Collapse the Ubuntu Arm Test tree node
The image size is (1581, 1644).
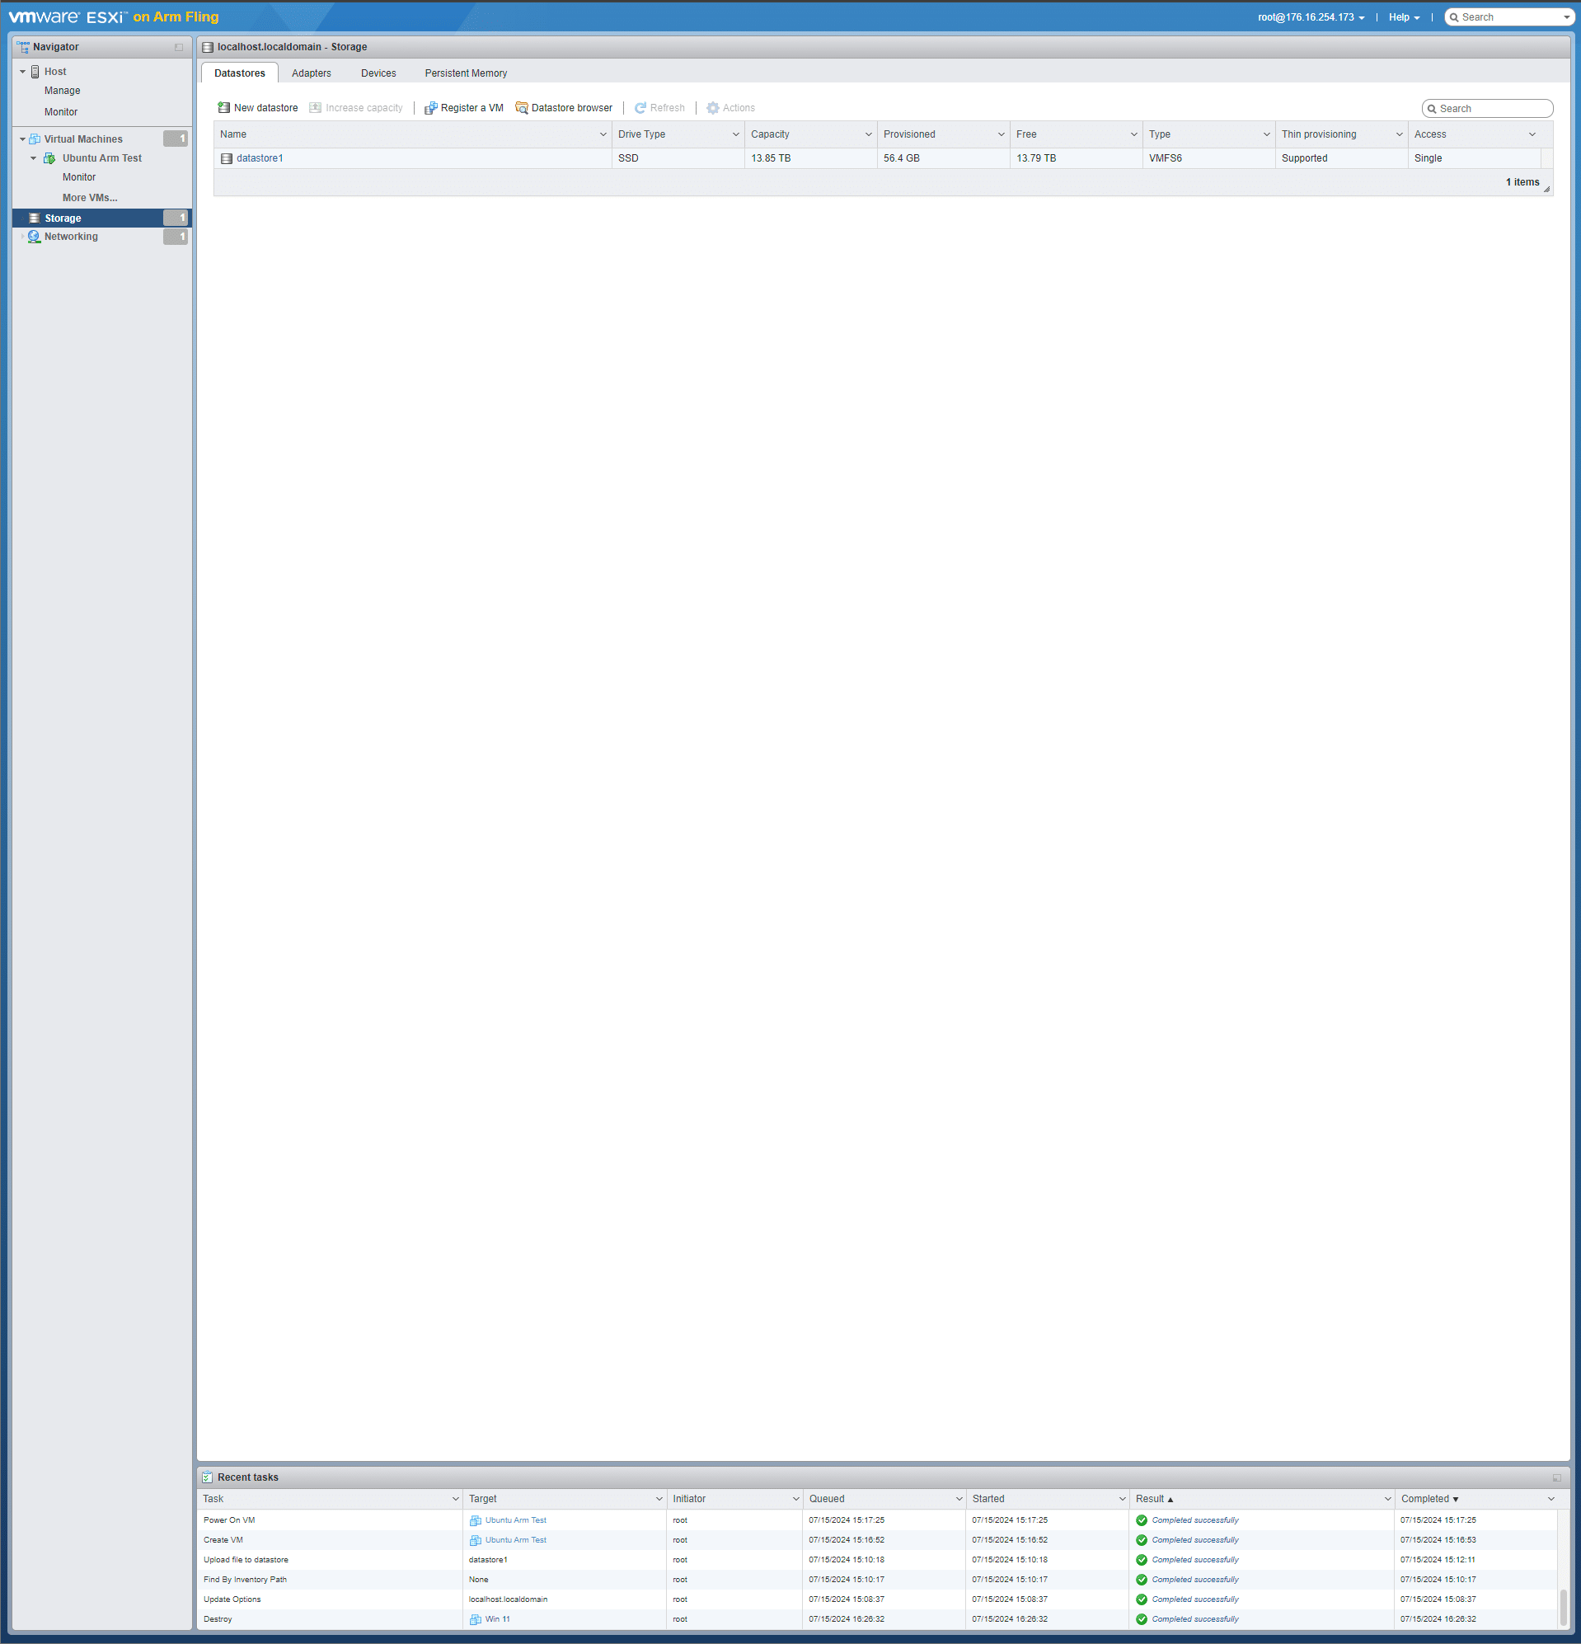[34, 158]
